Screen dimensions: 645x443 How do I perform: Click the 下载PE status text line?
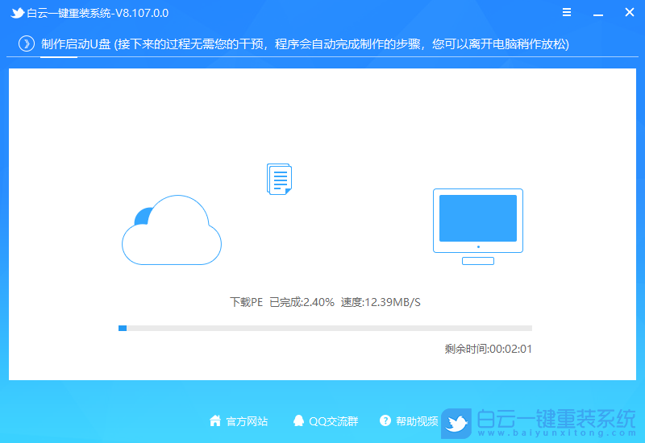coord(325,303)
